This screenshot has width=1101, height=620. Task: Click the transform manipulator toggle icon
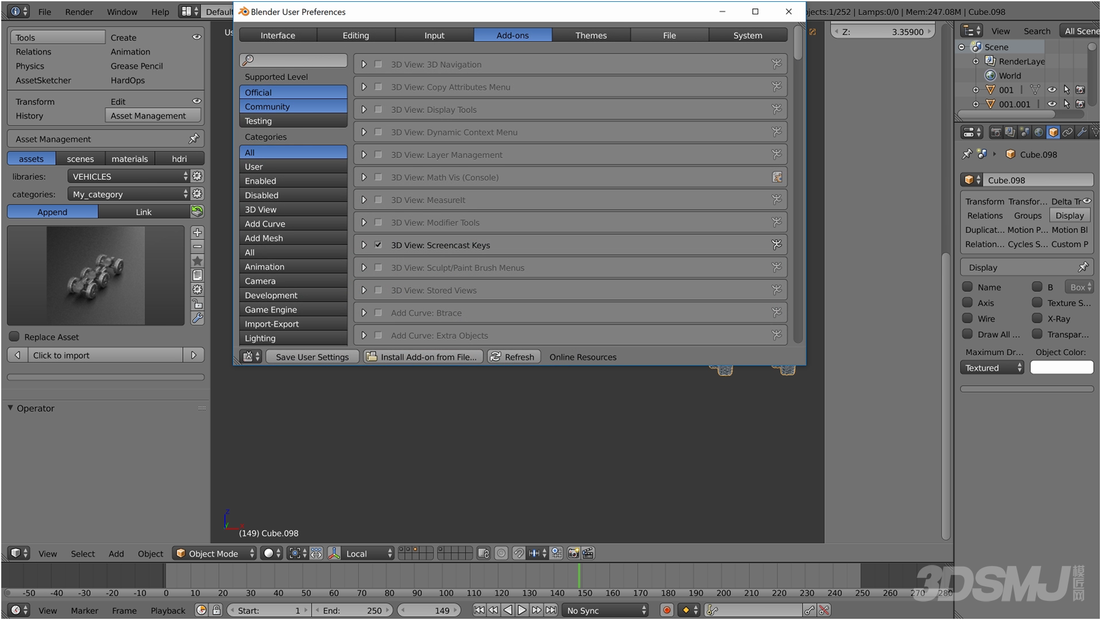pos(334,553)
